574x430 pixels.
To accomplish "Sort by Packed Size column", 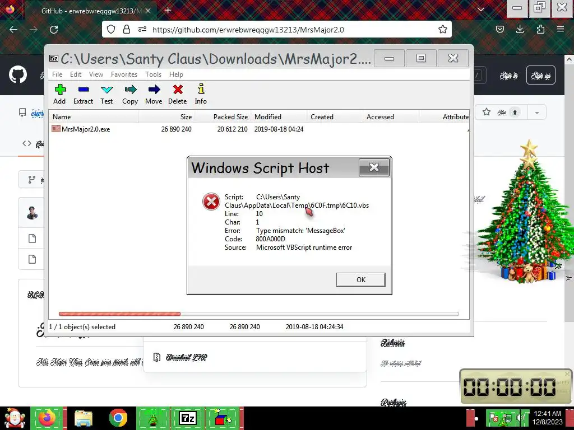I will pos(222,117).
